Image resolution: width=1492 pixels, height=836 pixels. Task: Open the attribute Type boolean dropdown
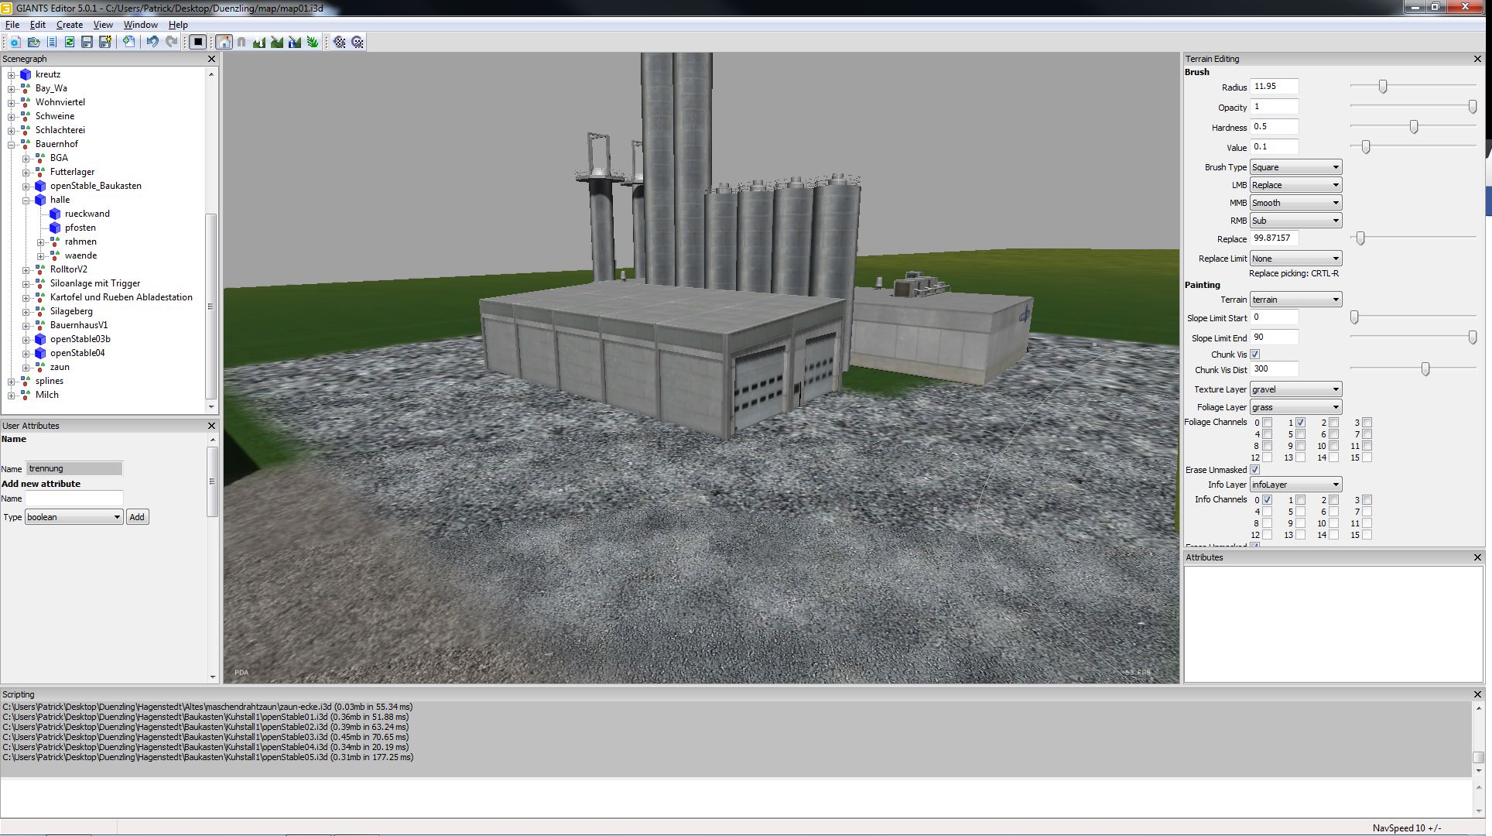pyautogui.click(x=74, y=517)
